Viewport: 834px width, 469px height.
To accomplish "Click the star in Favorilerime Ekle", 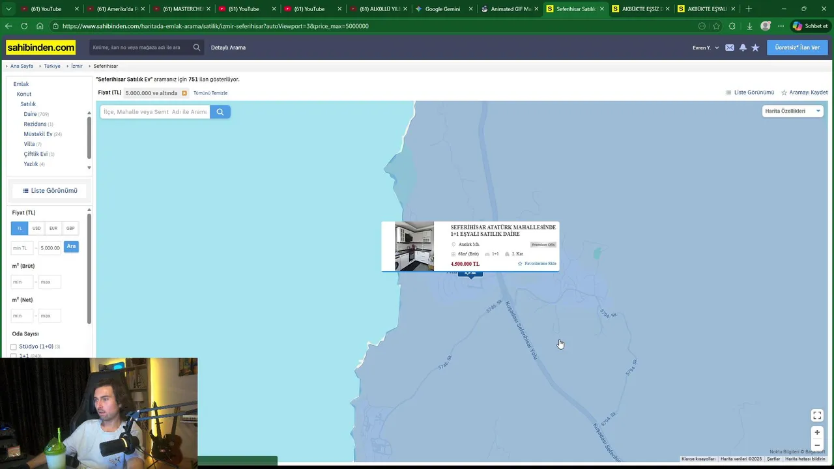I will (x=520, y=264).
